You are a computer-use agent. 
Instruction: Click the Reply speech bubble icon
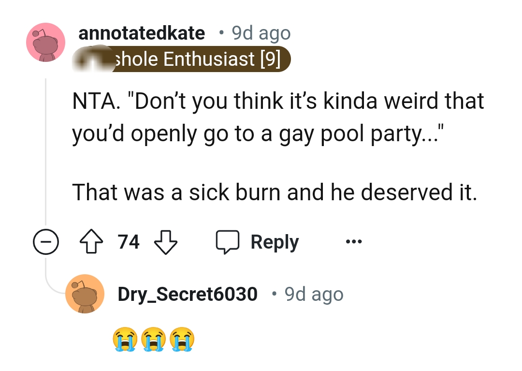pyautogui.click(x=228, y=241)
